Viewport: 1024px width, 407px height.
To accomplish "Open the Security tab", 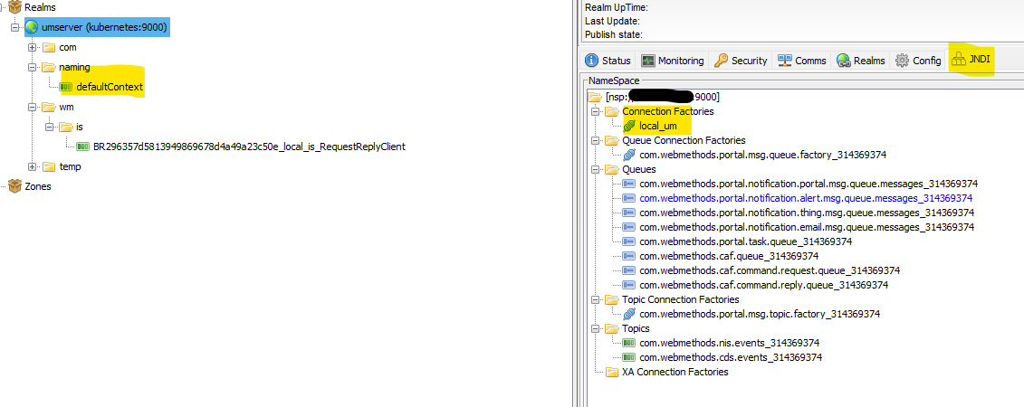I will (741, 61).
